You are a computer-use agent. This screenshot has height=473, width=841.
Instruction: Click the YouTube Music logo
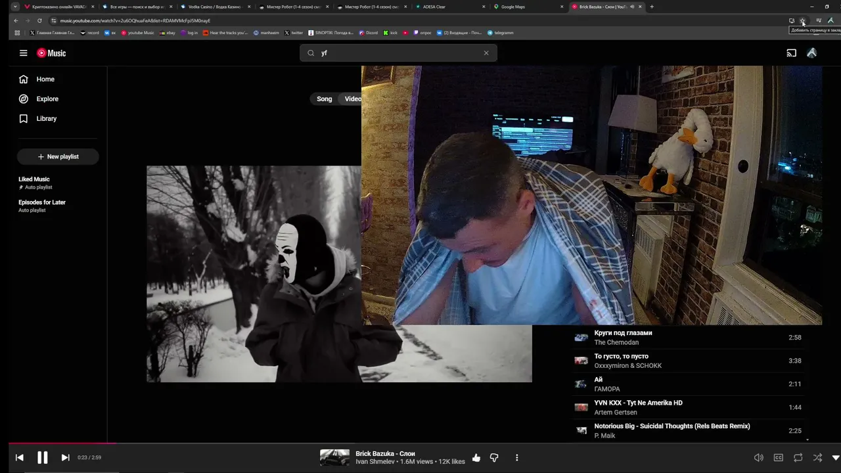click(x=51, y=53)
